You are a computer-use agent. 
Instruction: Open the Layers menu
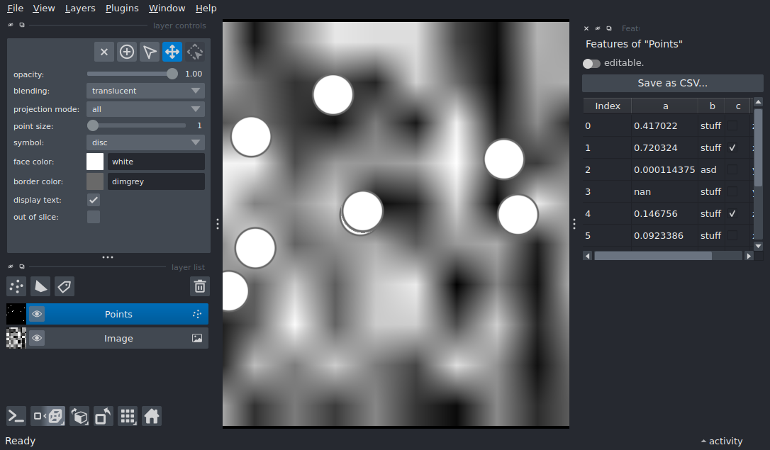coord(80,9)
